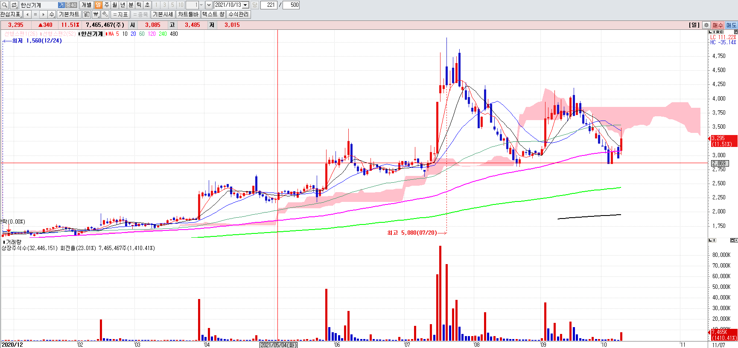Click the 증40 margin badge

(71, 5)
